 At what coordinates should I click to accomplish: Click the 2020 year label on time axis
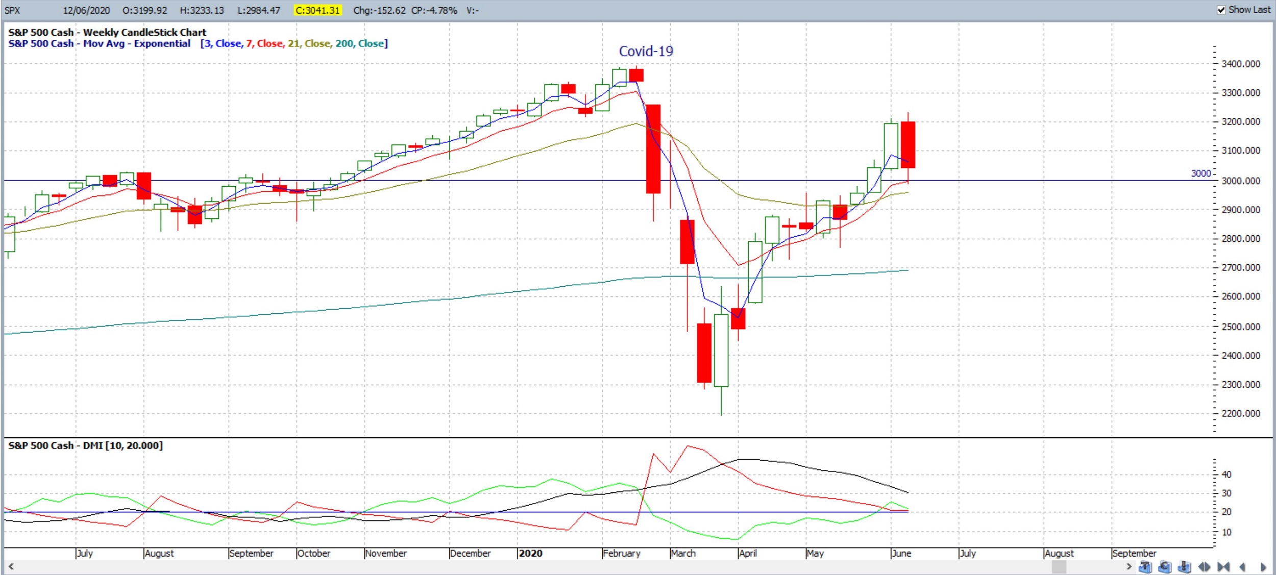[530, 554]
